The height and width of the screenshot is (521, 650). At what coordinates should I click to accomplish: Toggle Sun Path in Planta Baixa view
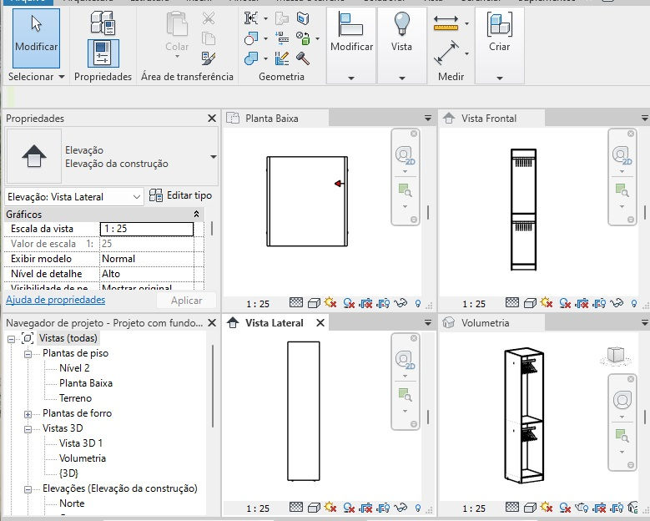point(330,302)
